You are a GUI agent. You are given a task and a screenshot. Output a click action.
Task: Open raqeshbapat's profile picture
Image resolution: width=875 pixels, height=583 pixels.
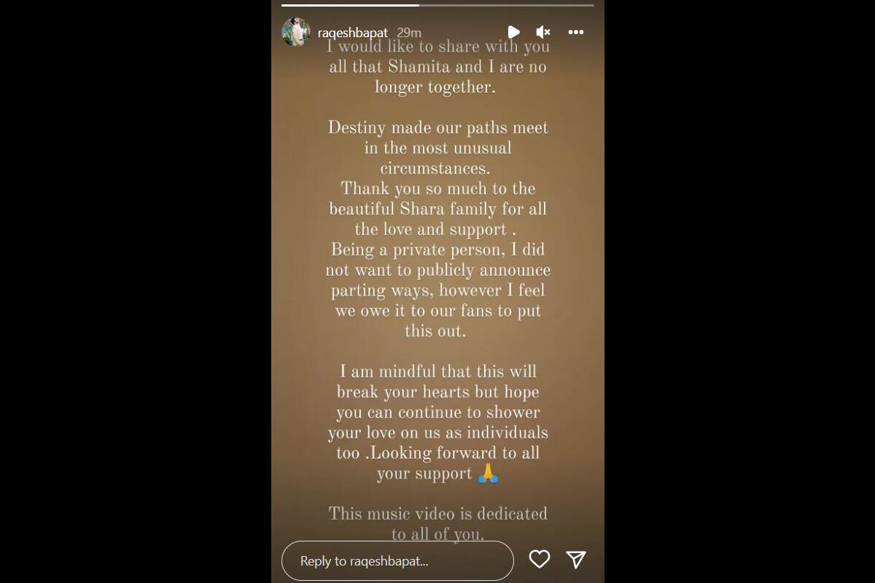[296, 32]
